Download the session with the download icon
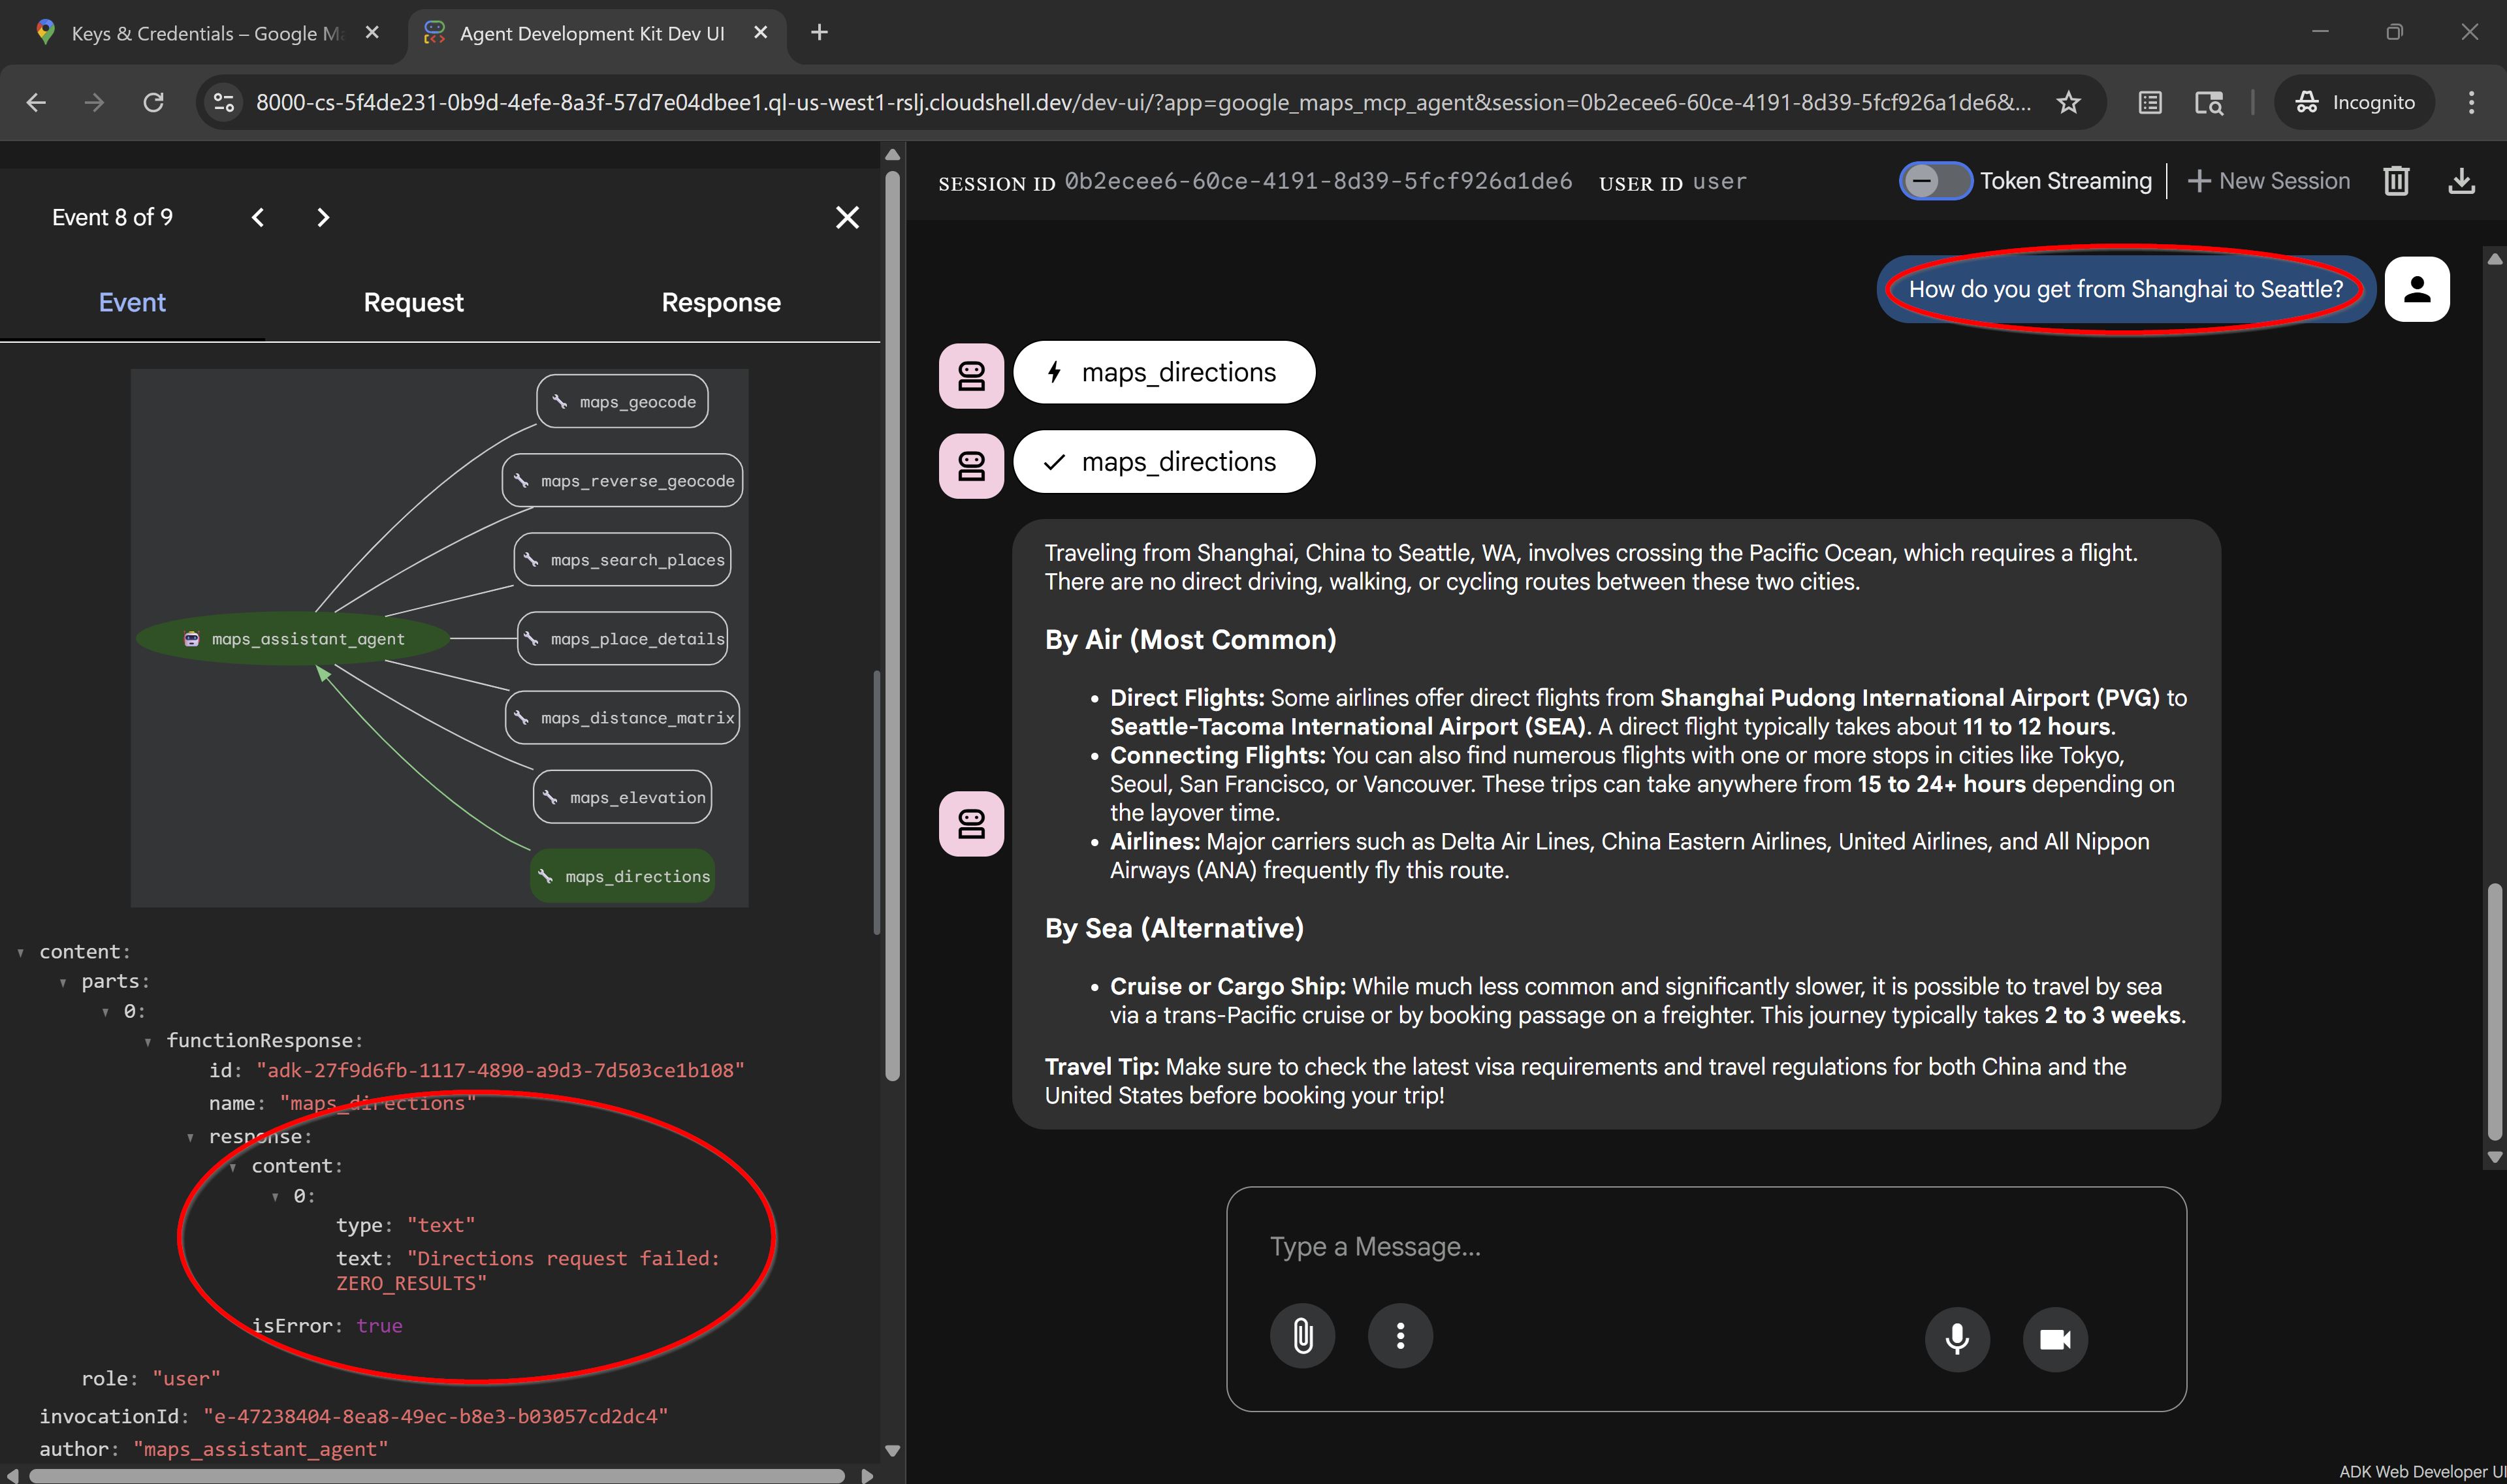 [2462, 181]
